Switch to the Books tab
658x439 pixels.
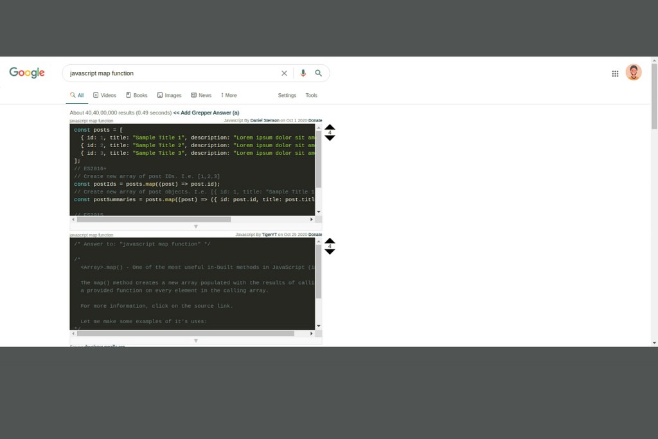click(137, 95)
